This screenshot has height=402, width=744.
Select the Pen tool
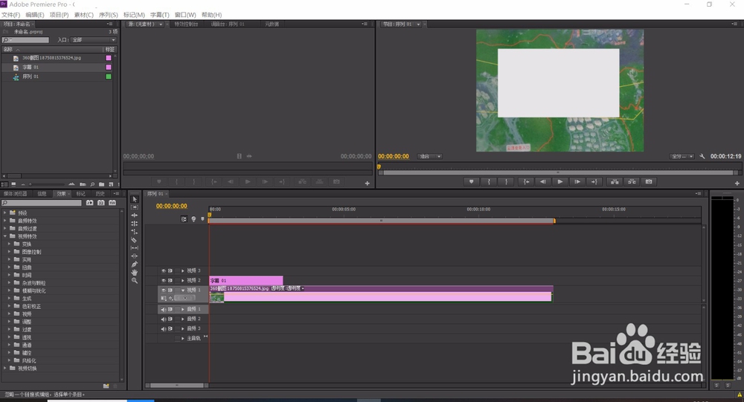[x=135, y=264]
